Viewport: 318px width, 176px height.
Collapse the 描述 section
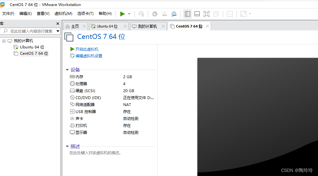coord(67,146)
